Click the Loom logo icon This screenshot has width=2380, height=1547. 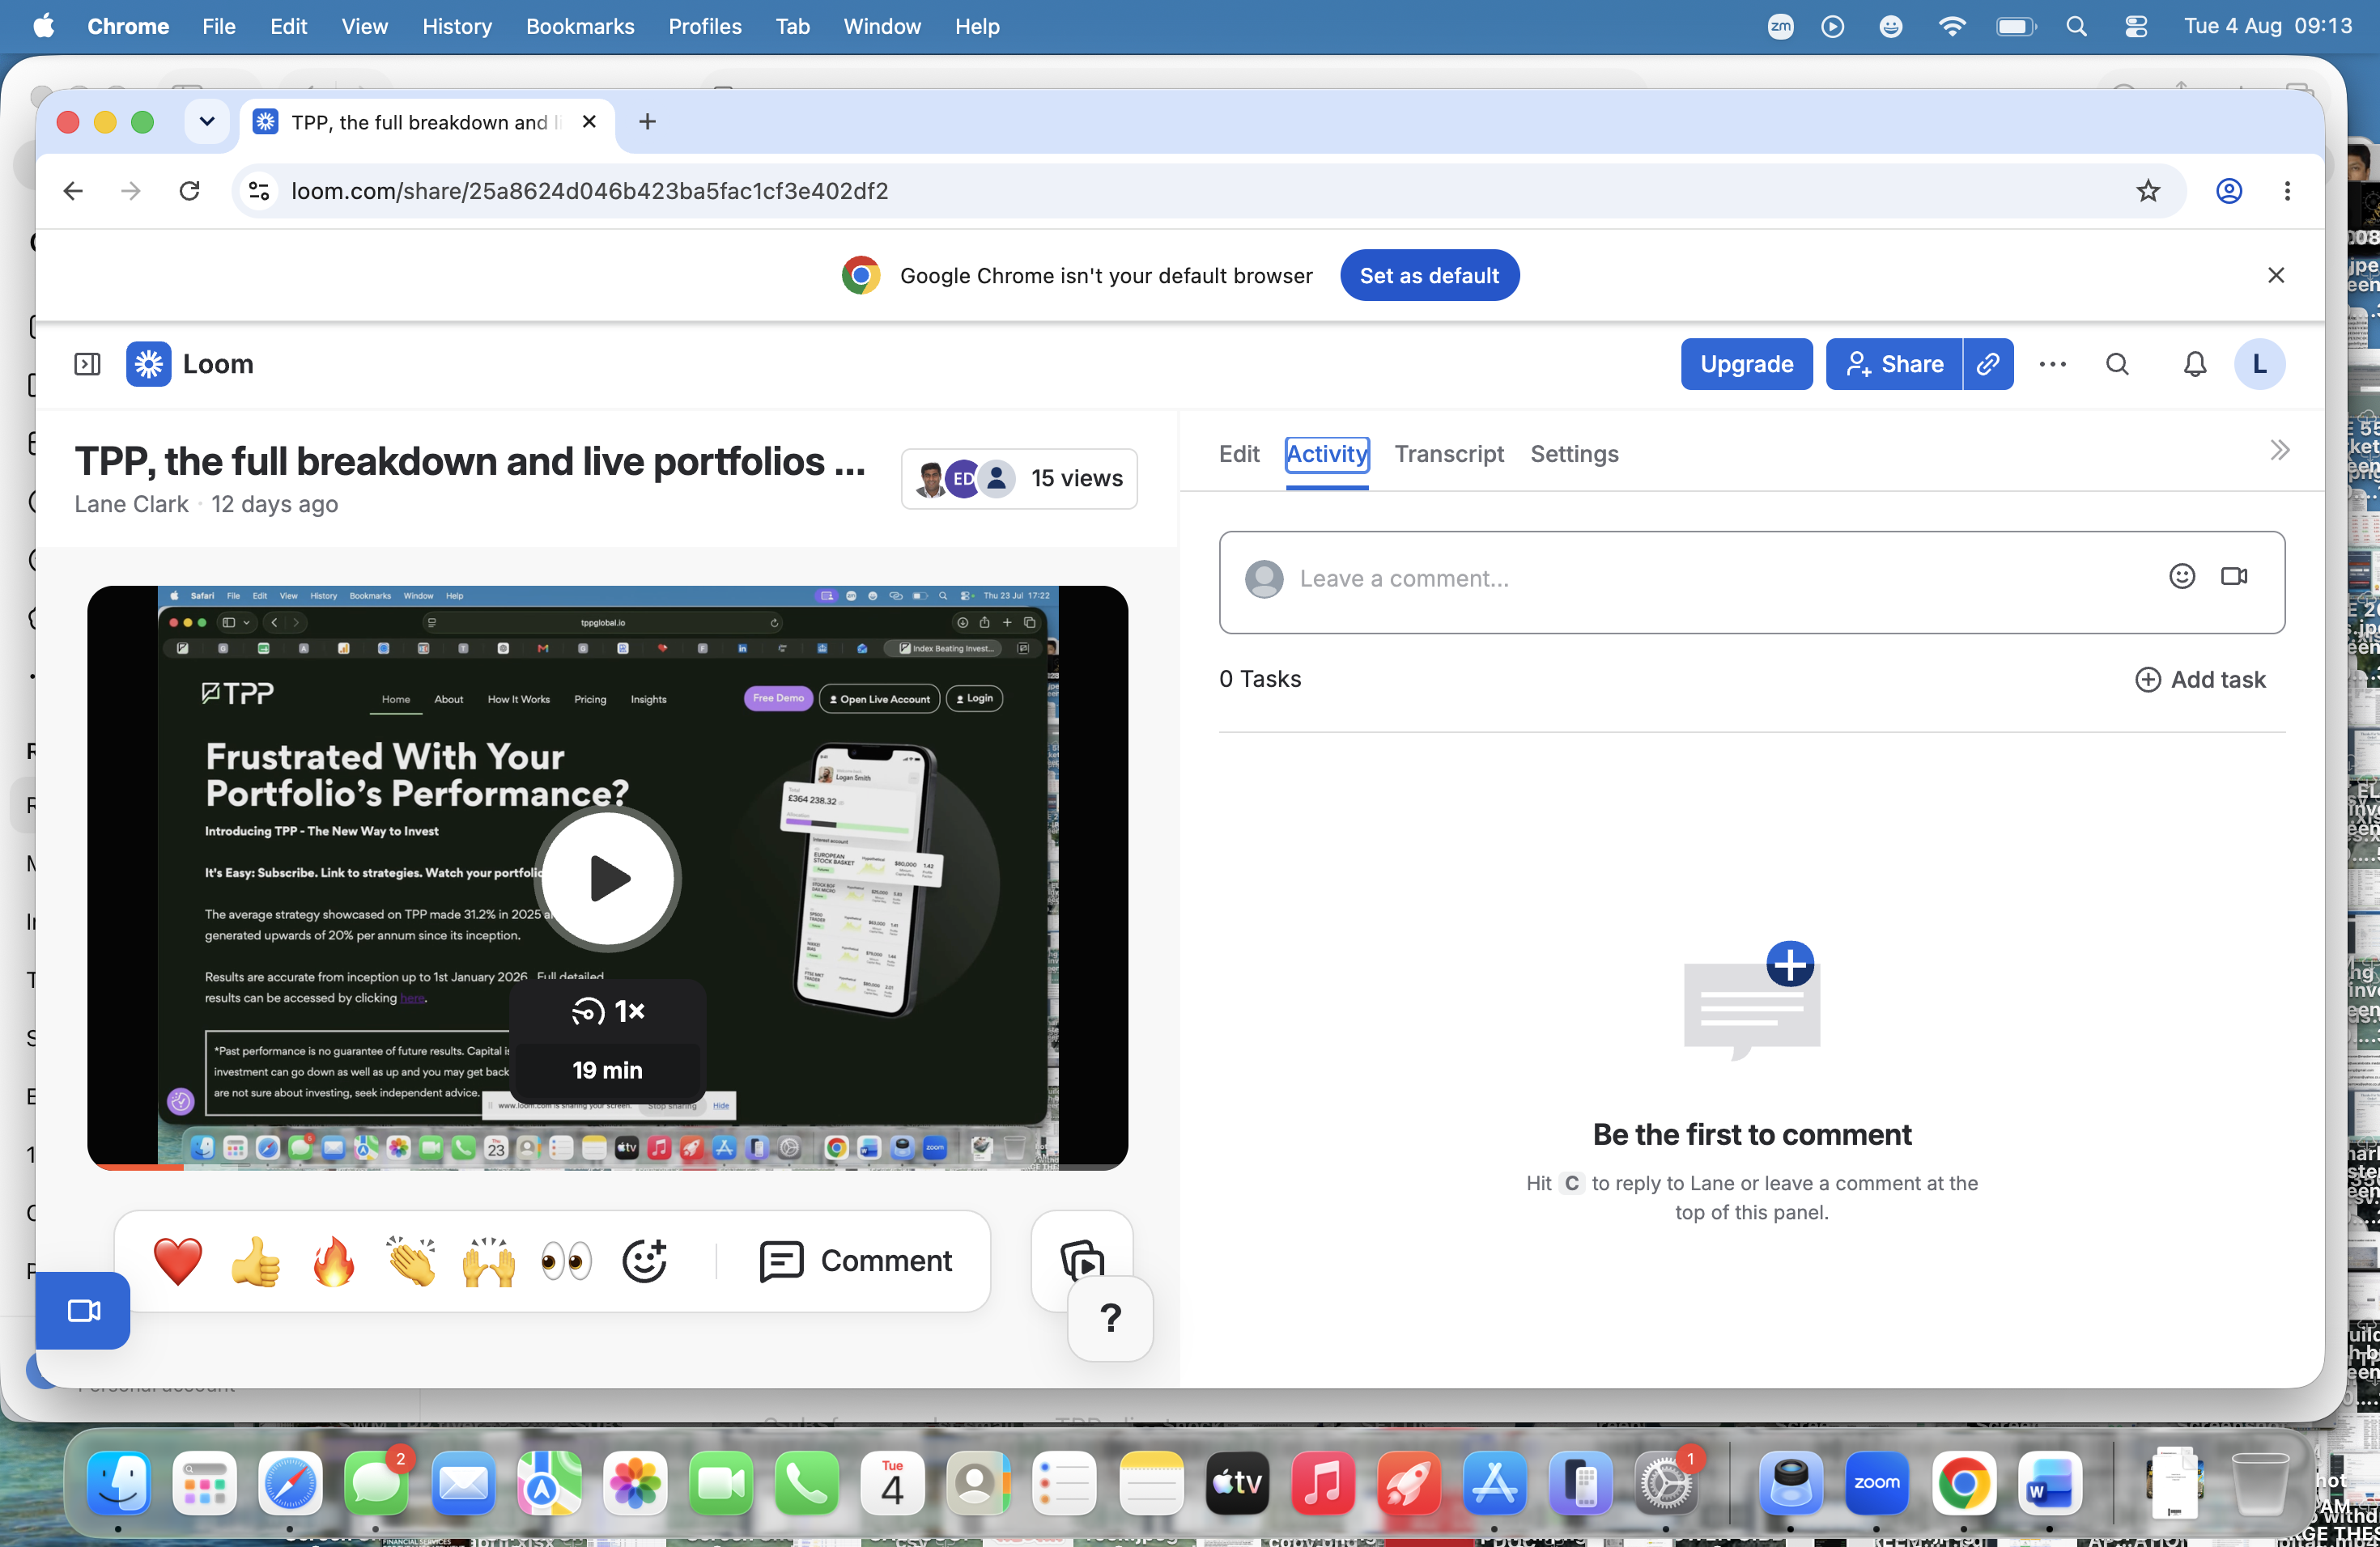coord(148,364)
